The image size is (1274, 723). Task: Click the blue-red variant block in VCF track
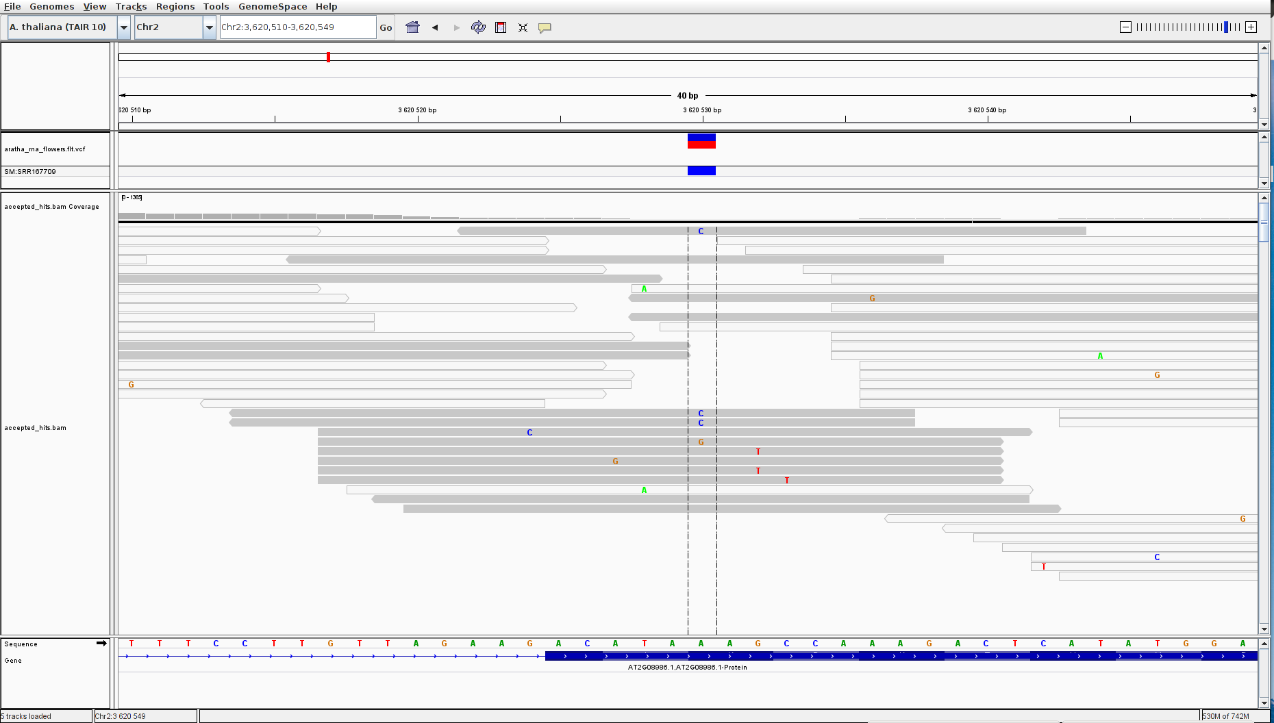pos(701,141)
